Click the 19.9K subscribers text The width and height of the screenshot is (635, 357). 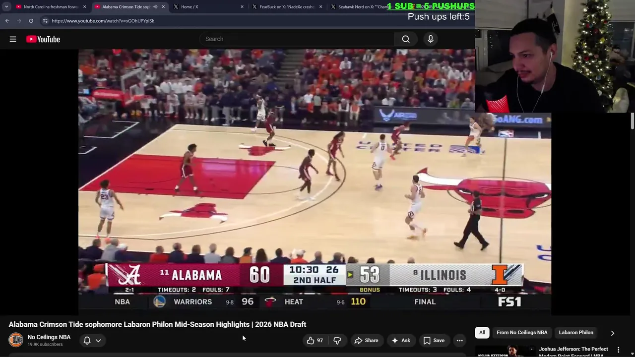click(45, 345)
